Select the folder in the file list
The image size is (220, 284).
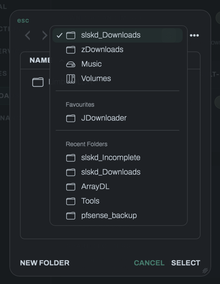(x=38, y=82)
